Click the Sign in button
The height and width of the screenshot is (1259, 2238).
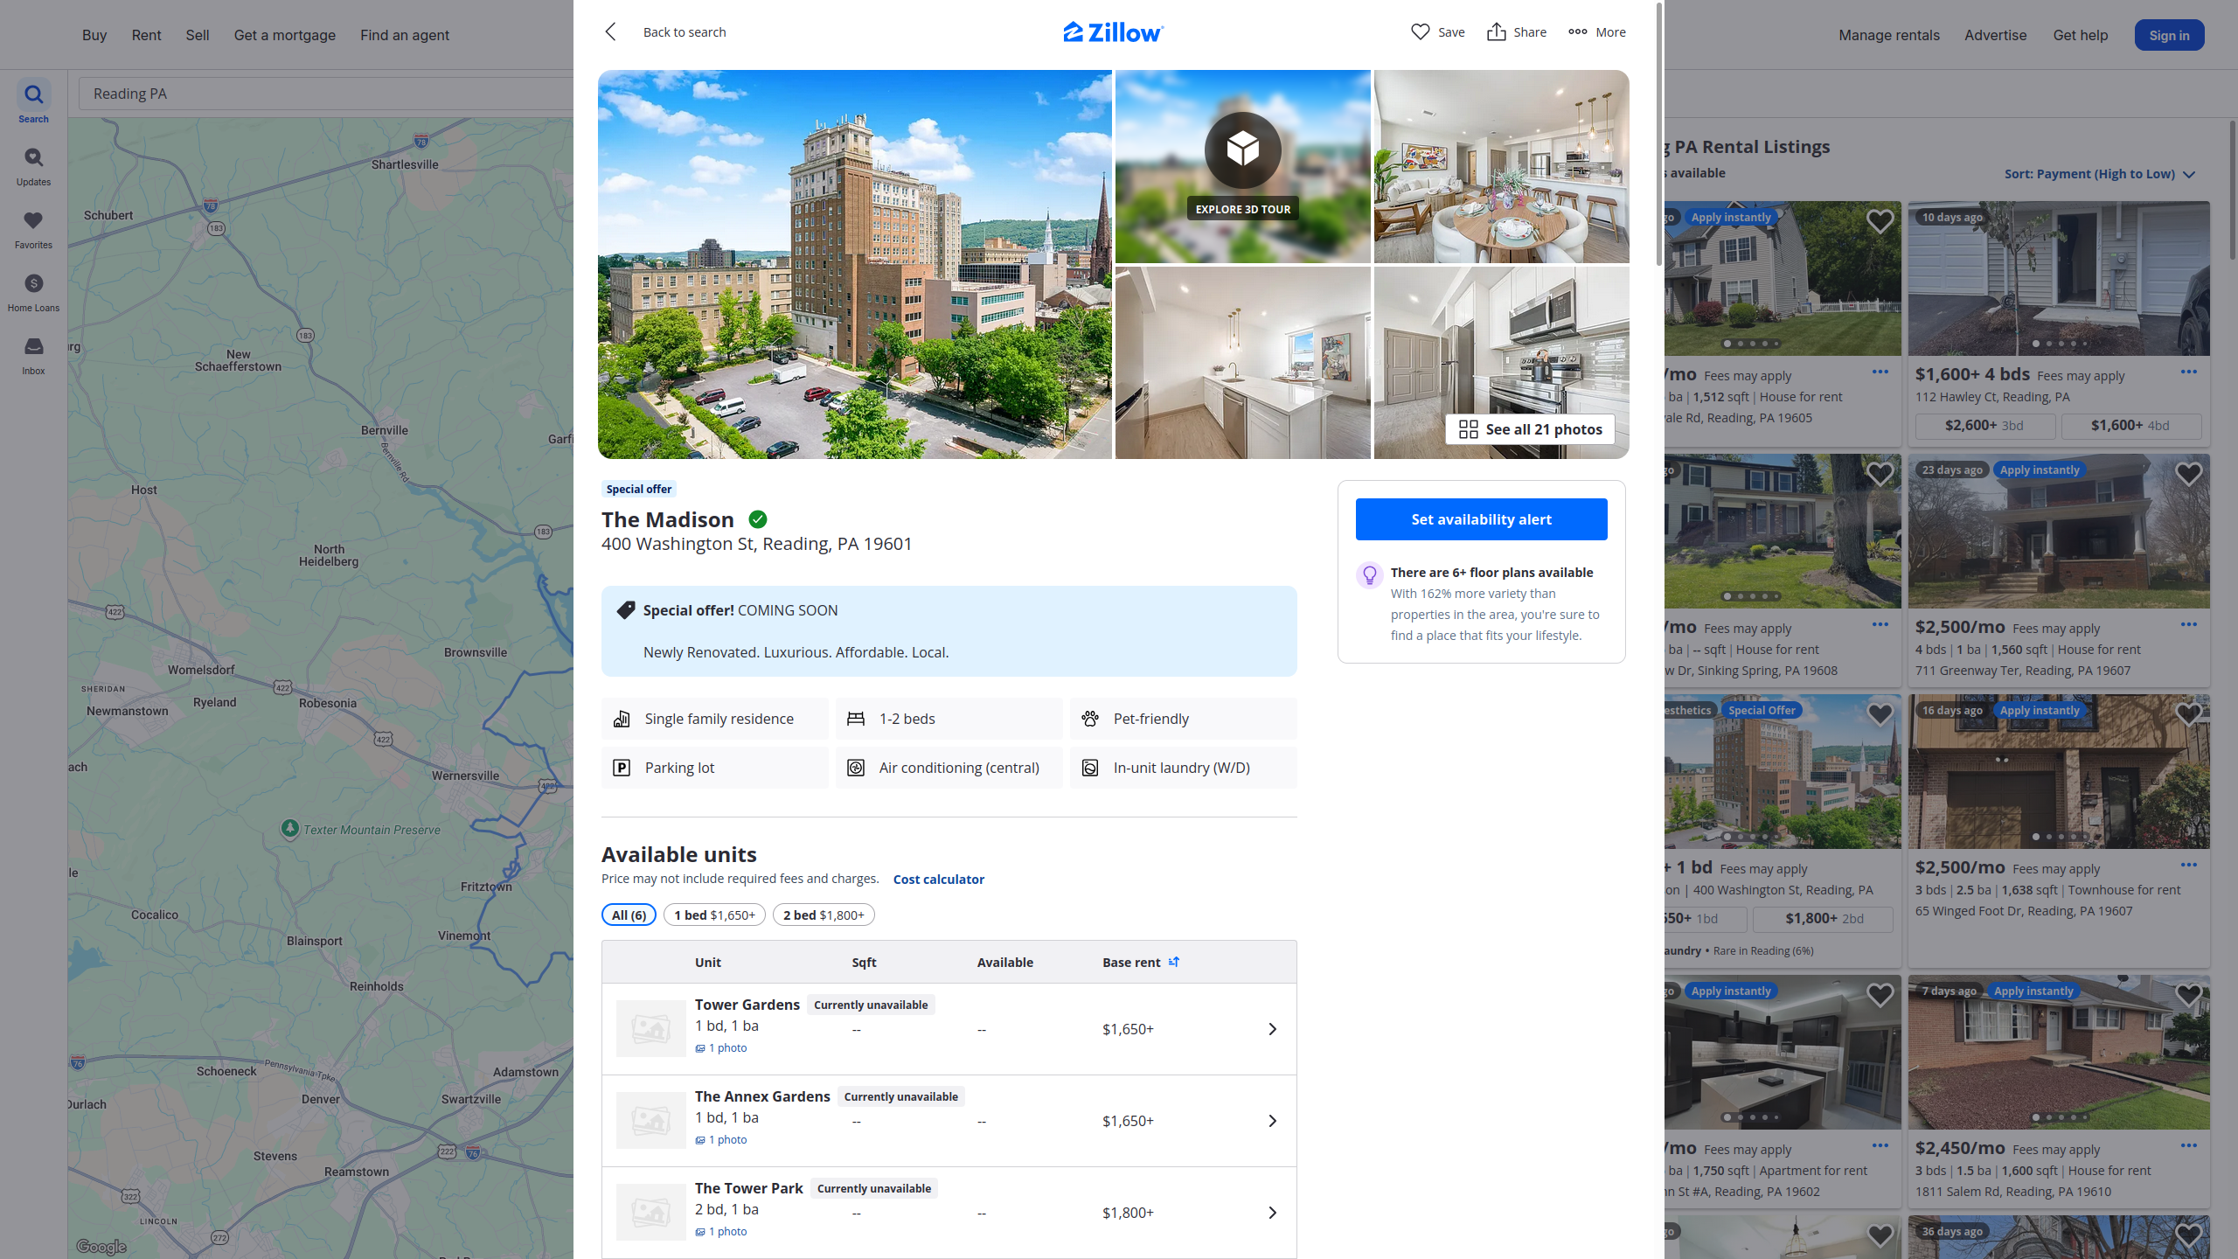coord(2169,35)
